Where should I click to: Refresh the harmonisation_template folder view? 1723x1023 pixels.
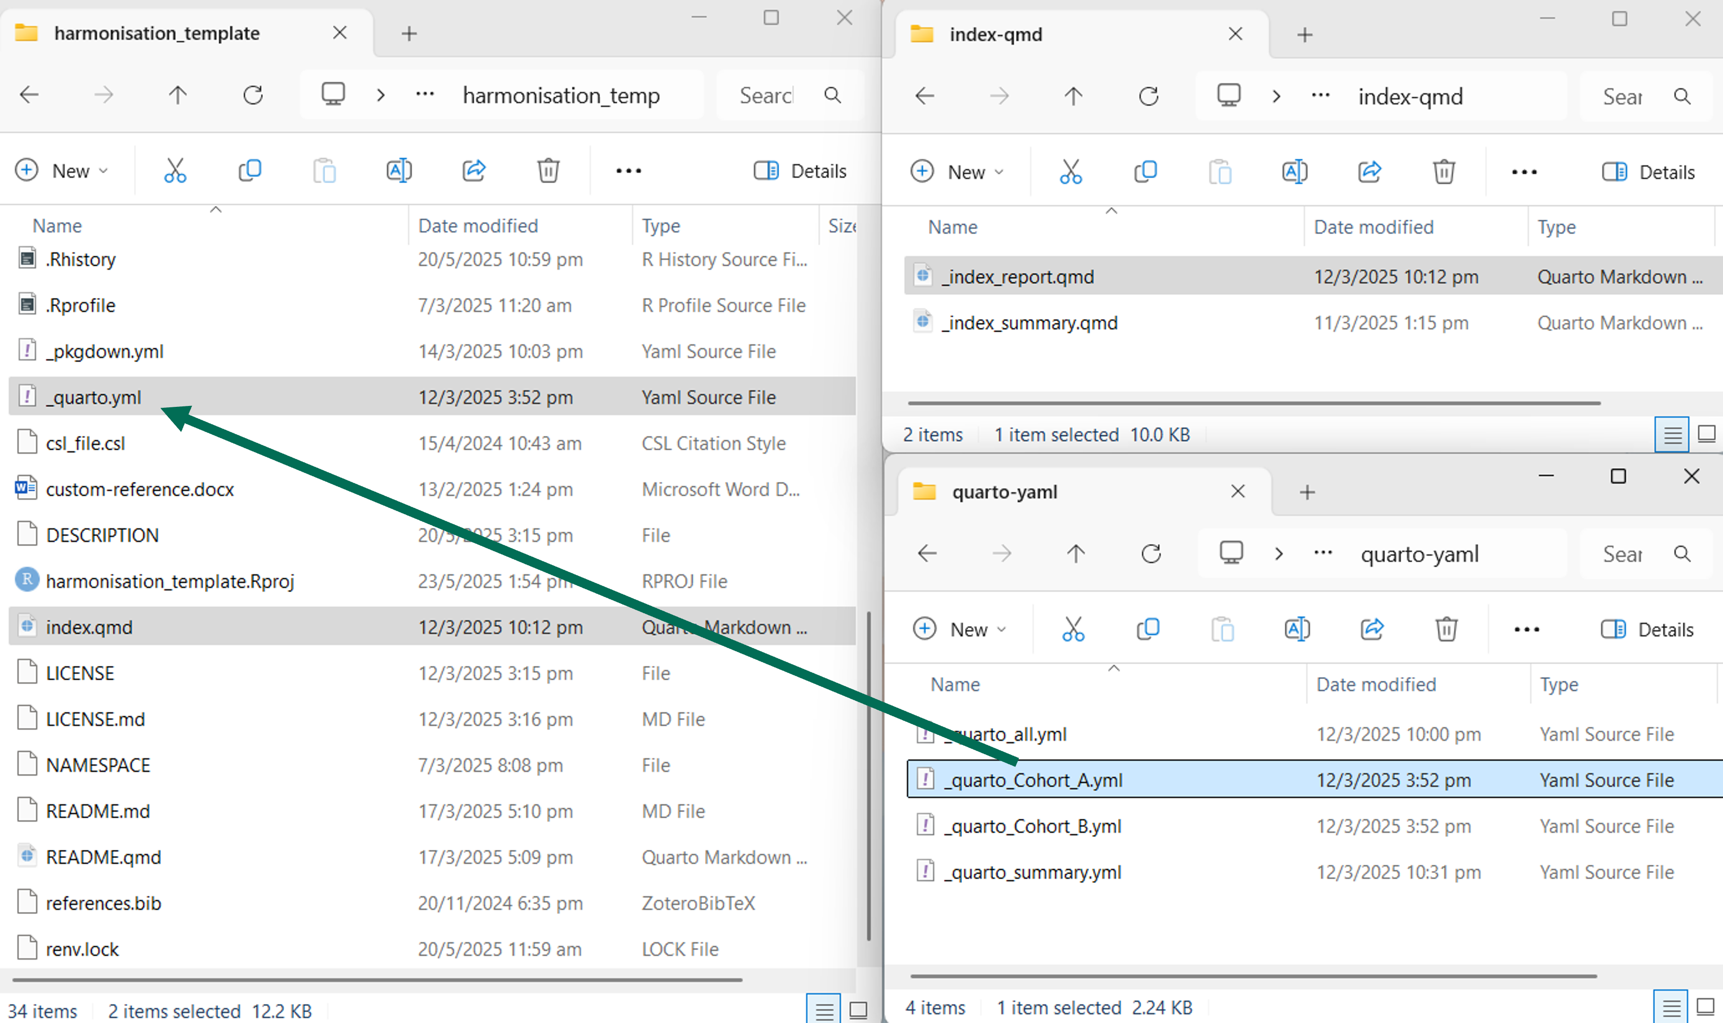coord(253,95)
